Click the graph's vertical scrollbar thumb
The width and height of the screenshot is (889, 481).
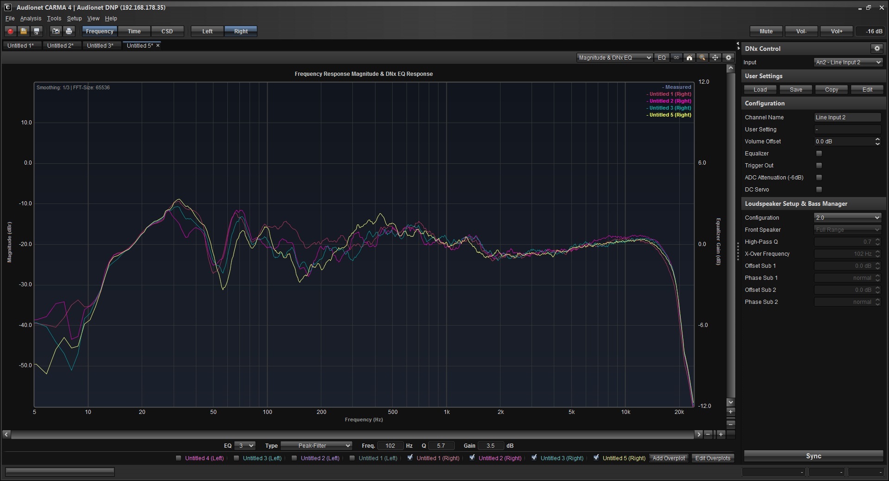pos(731,235)
